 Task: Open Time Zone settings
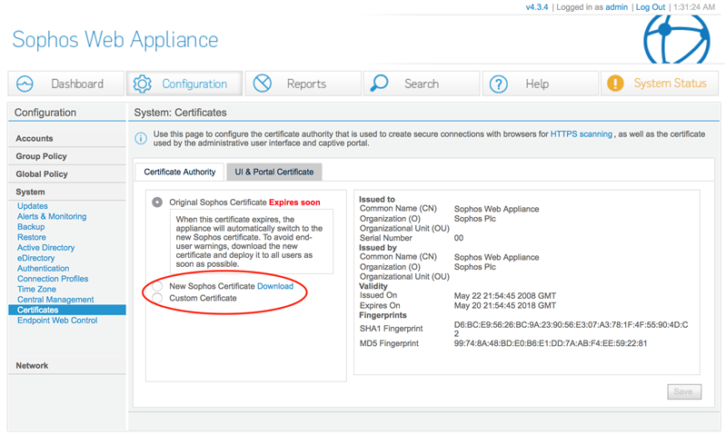click(36, 289)
